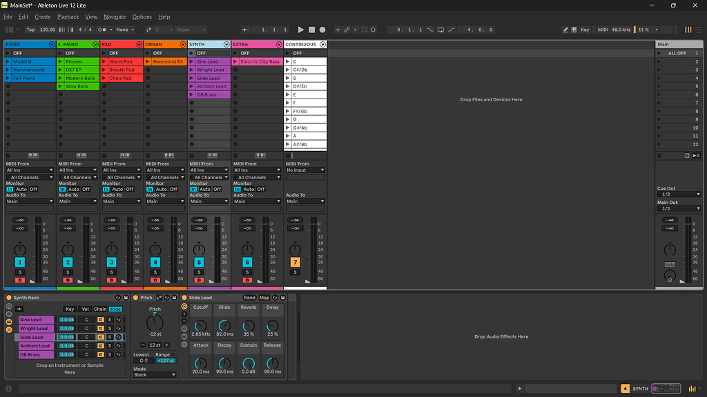Launch the ALL OFF scene

pos(659,53)
